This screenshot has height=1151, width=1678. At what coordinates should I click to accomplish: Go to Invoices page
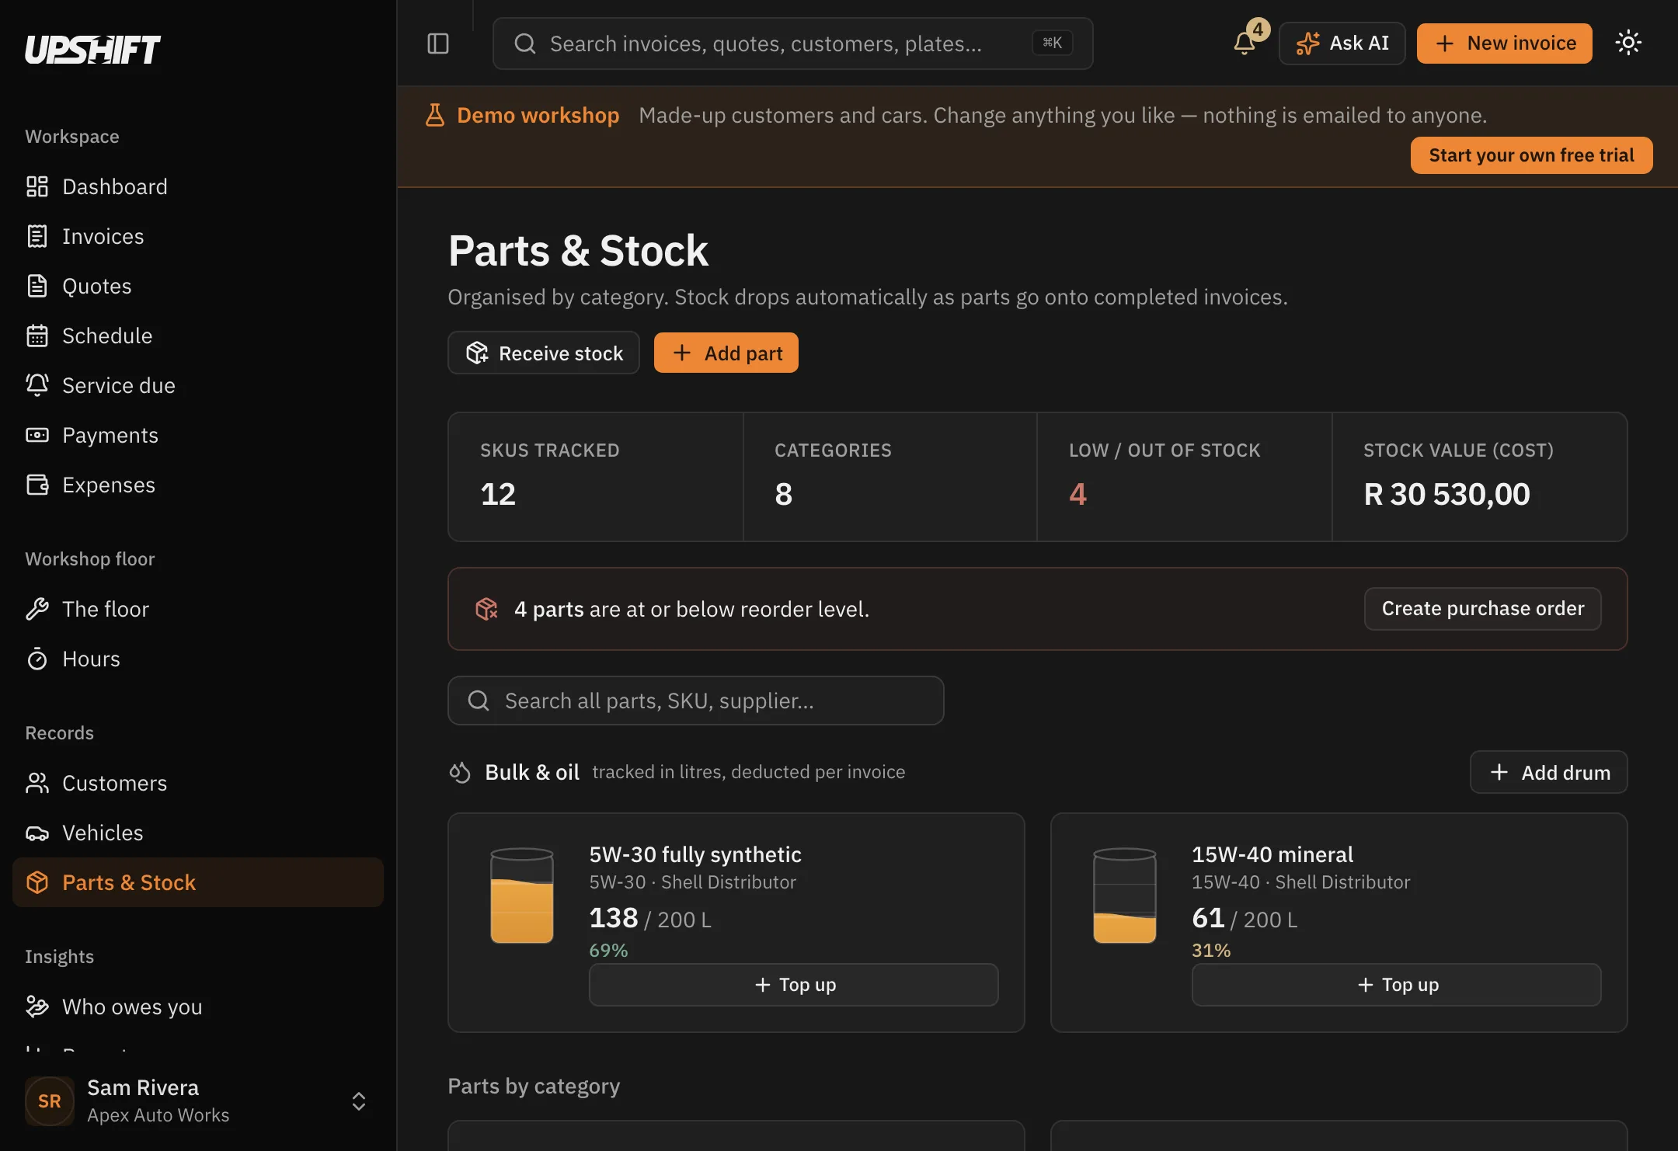click(198, 236)
